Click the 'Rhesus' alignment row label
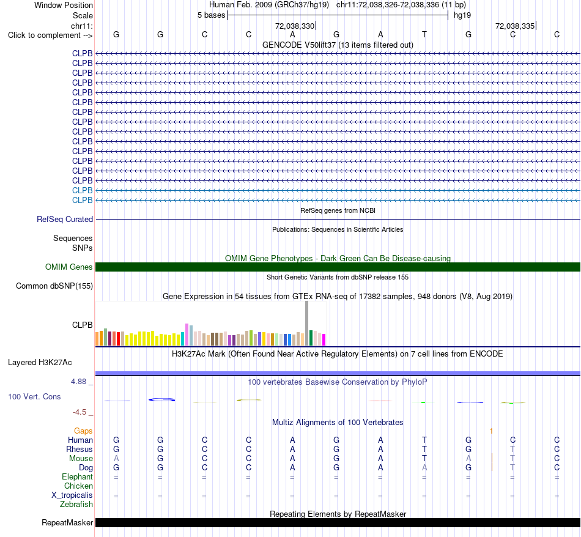Image resolution: width=581 pixels, height=537 pixels. tap(80, 450)
